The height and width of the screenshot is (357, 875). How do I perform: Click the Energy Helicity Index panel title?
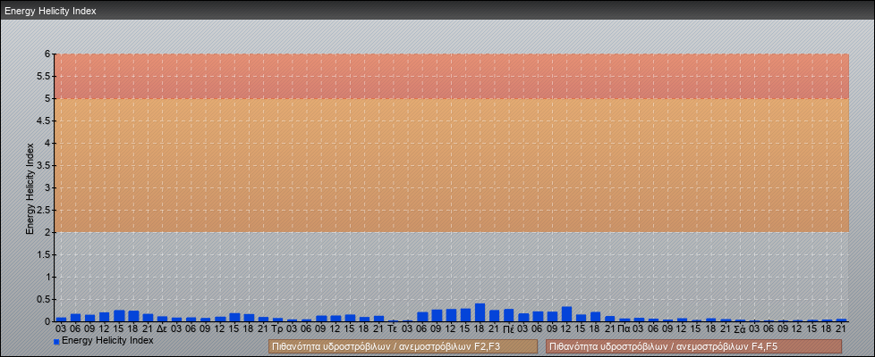coord(50,11)
